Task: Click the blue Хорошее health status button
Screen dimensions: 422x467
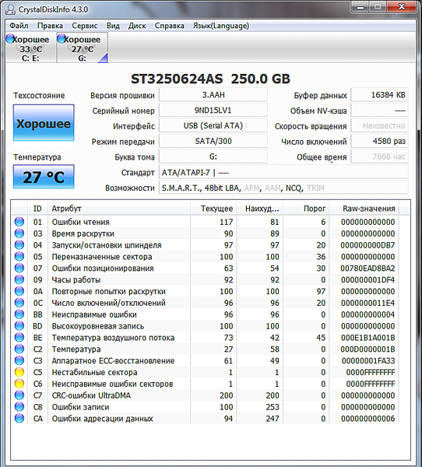Action: tap(44, 122)
